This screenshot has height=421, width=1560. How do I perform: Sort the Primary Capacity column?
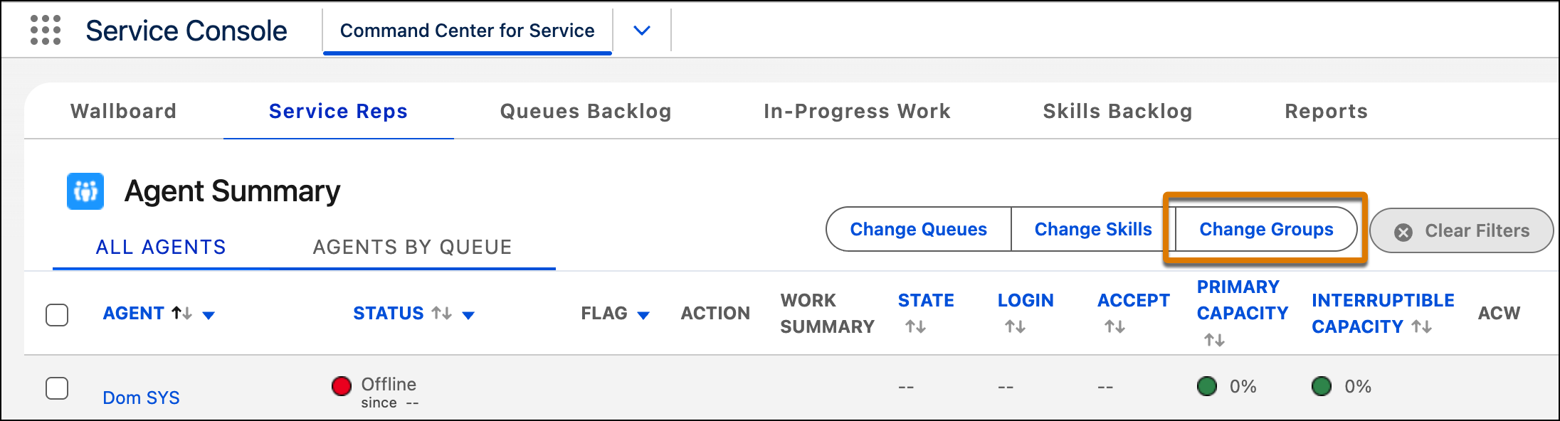(x=1214, y=340)
